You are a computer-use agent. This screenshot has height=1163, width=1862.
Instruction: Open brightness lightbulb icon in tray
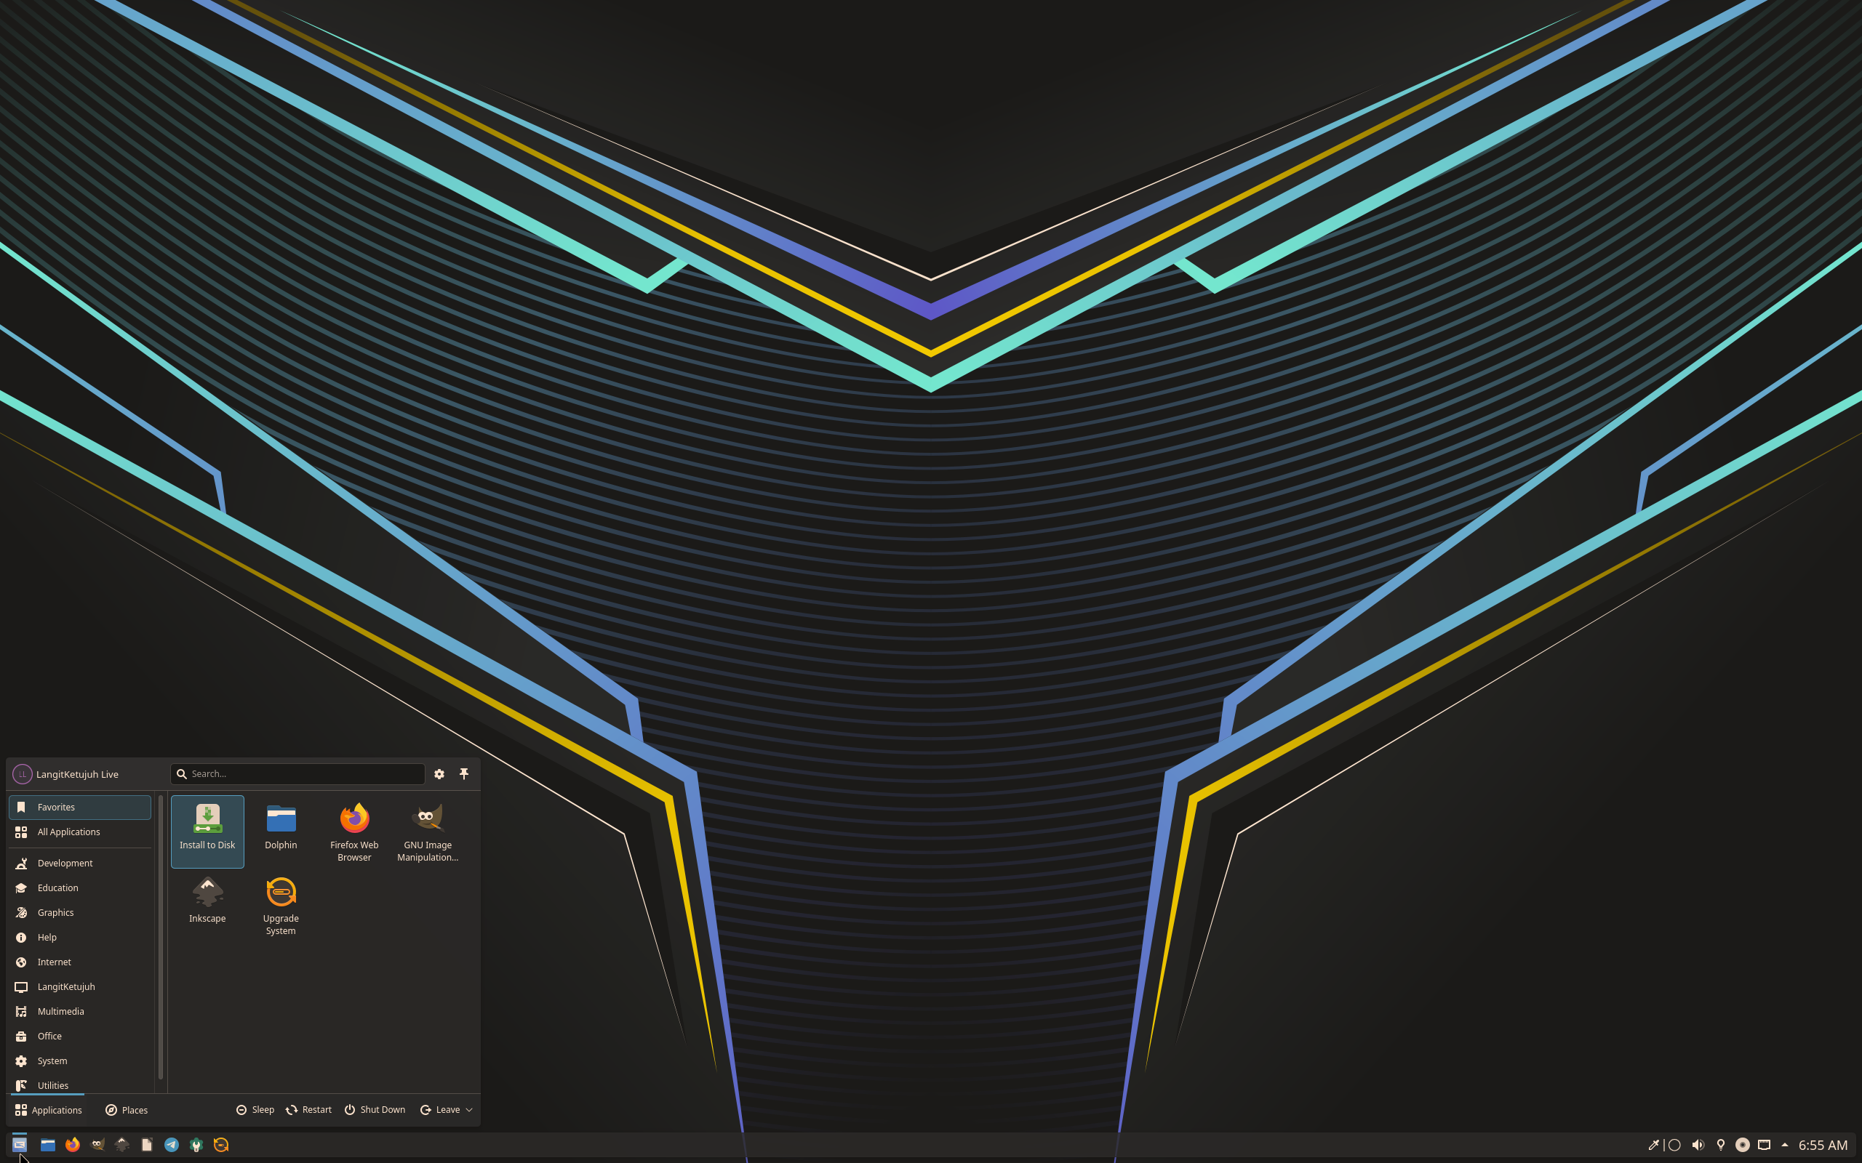pos(1720,1145)
